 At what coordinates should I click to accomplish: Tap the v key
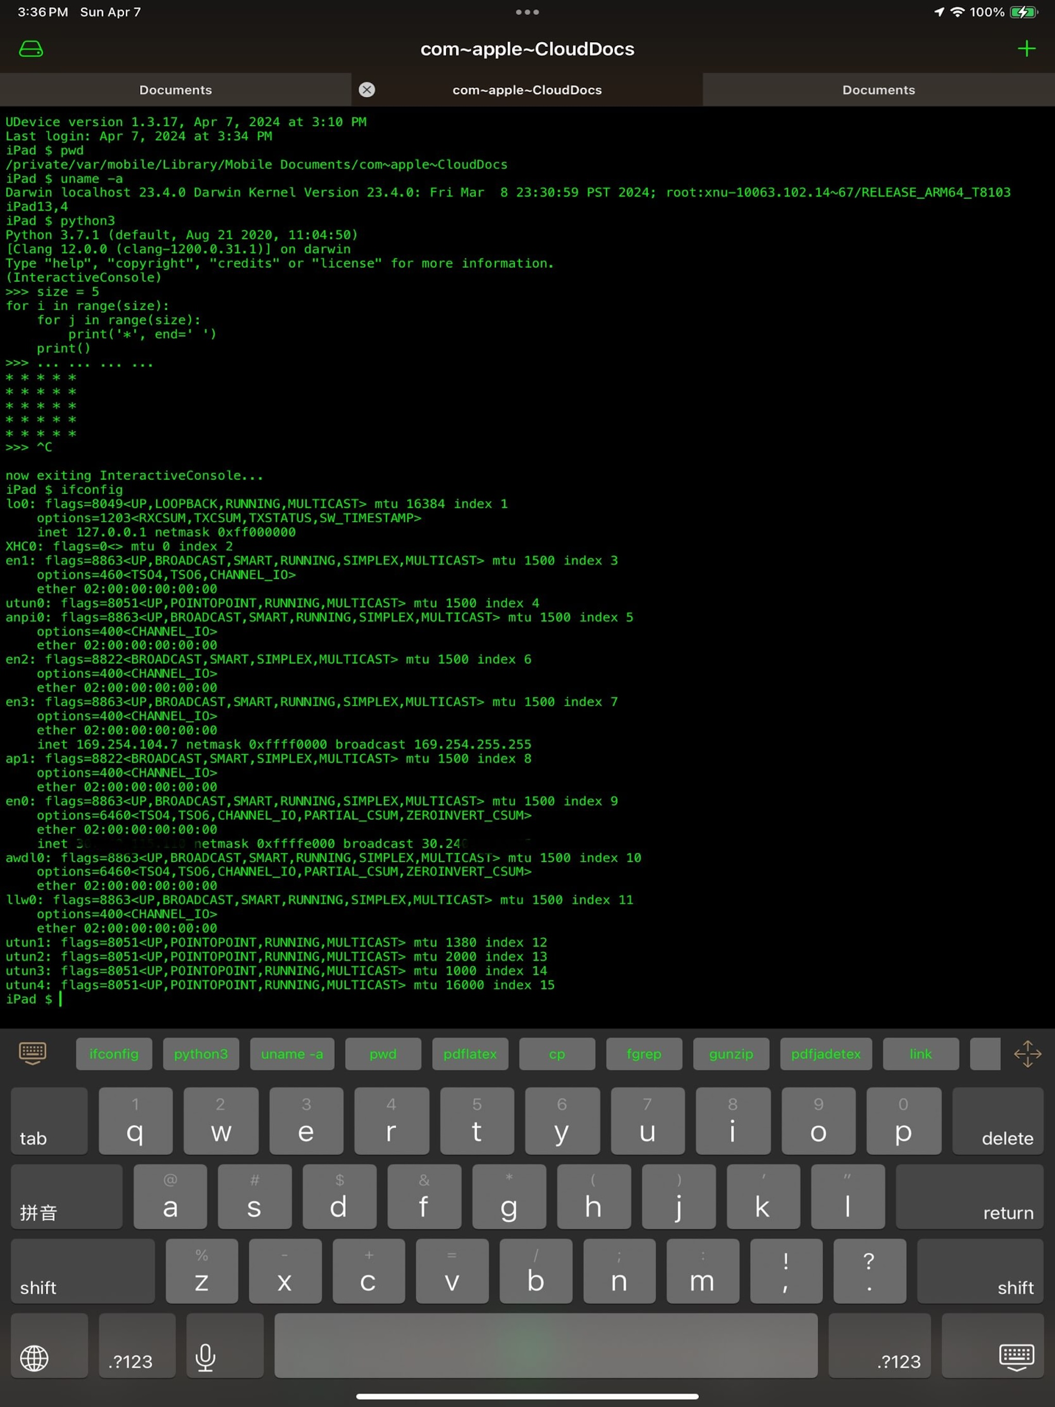(x=452, y=1271)
